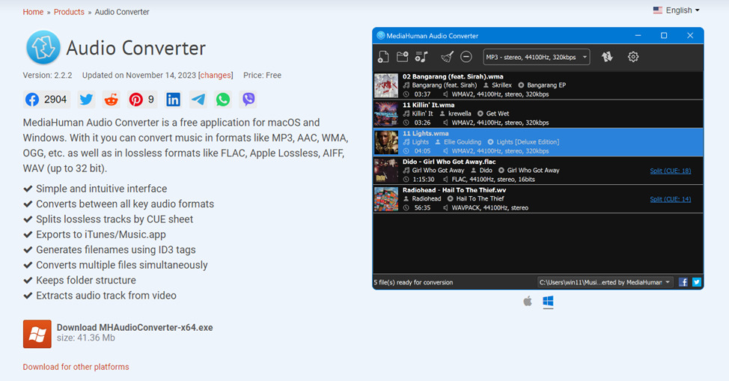Viewport: 729px width, 381px height.
Task: Click the MediaHuman Audio Converter window title
Action: click(x=433, y=36)
